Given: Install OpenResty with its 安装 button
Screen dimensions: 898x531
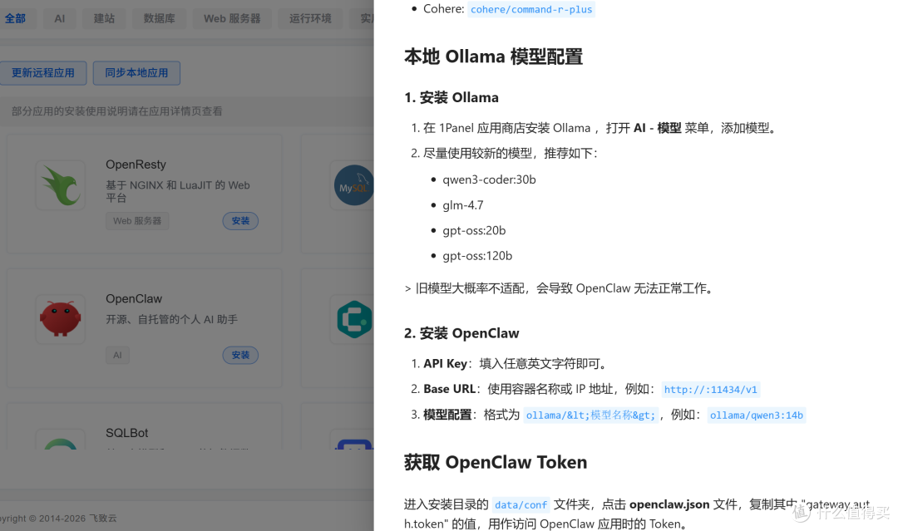Looking at the screenshot, I should tap(240, 221).
